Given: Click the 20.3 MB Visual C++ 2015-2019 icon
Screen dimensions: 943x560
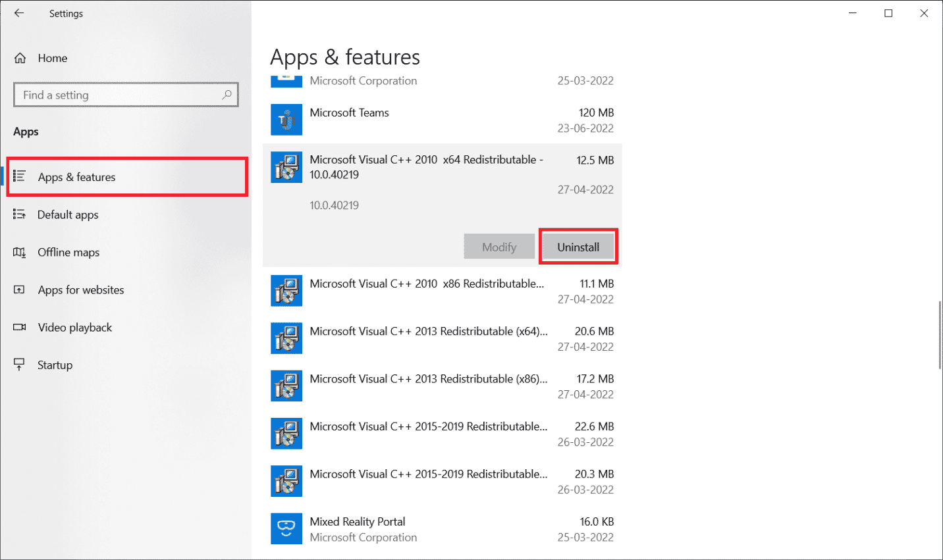Looking at the screenshot, I should point(286,481).
